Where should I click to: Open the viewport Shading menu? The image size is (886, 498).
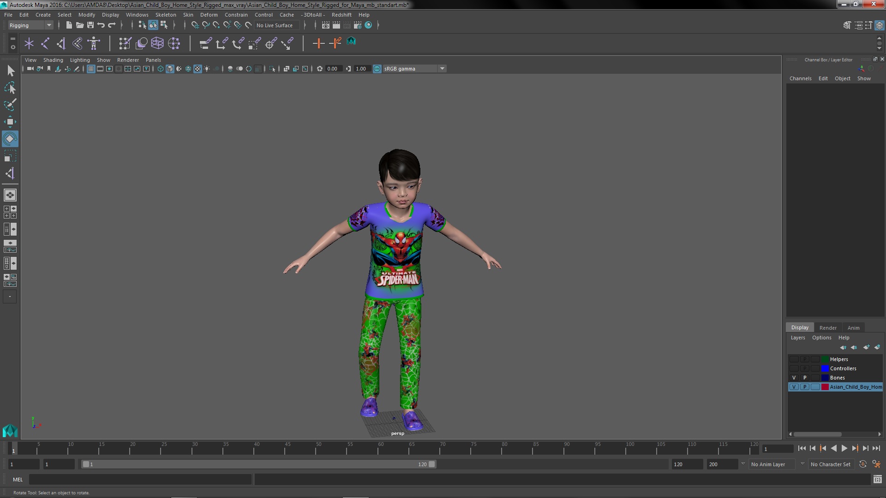53,60
